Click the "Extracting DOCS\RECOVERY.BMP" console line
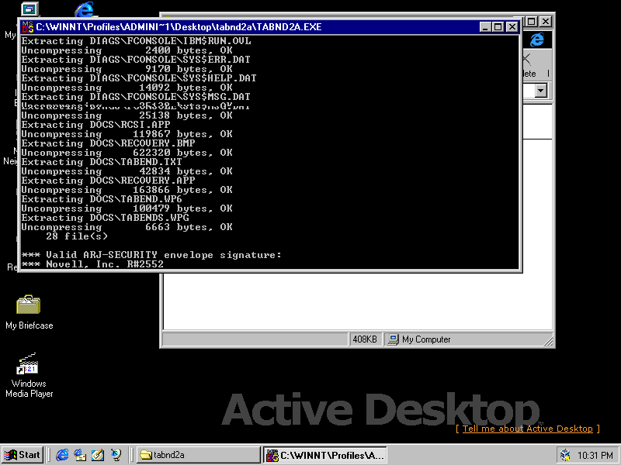 point(108,143)
